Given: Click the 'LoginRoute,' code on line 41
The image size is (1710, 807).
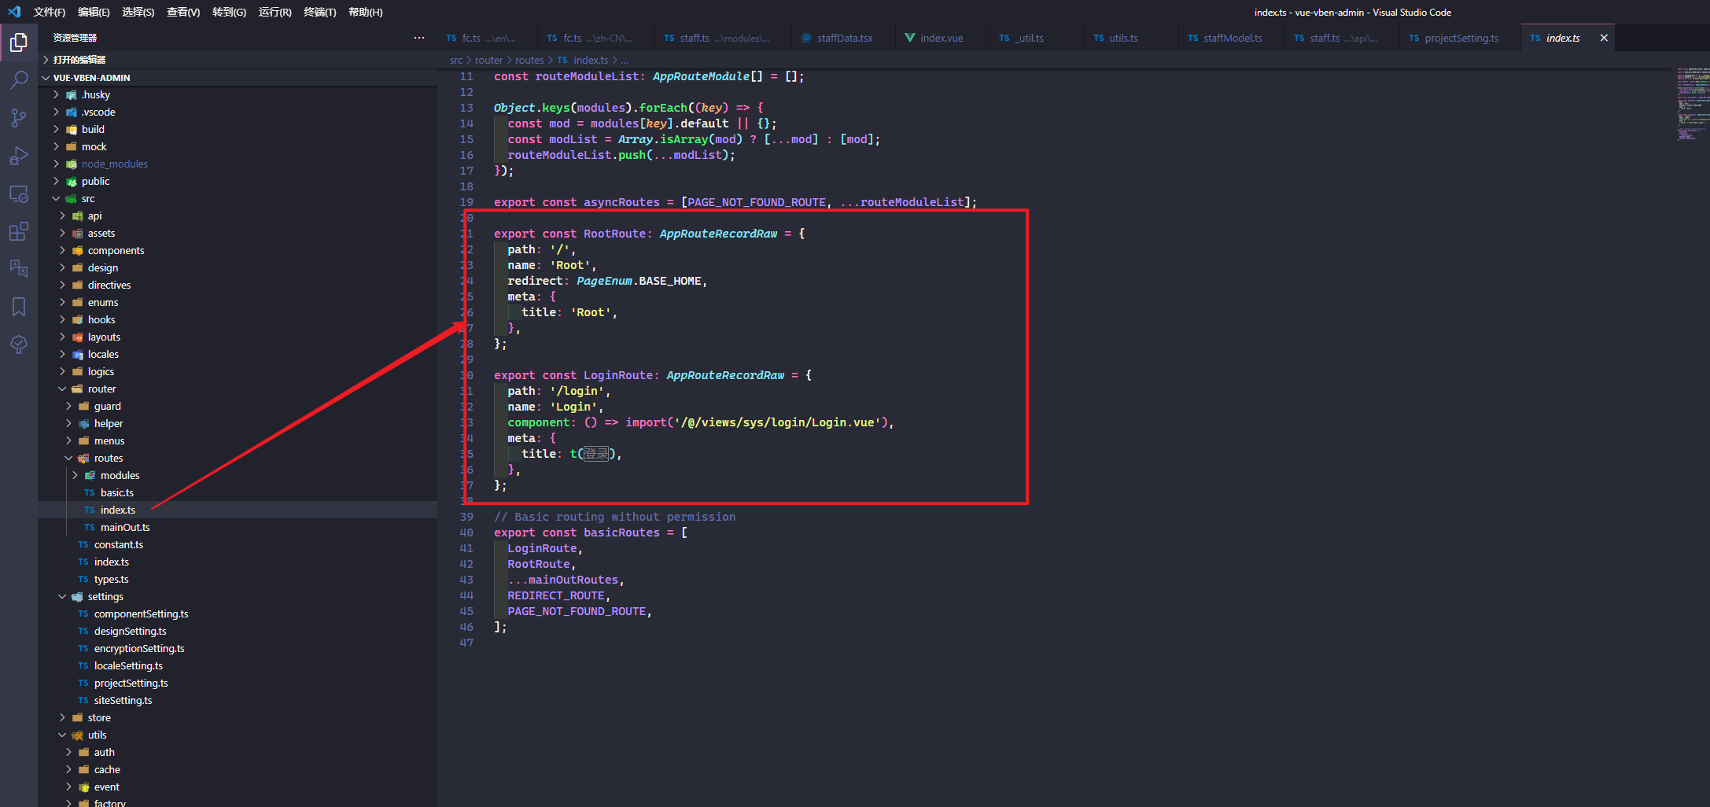Looking at the screenshot, I should point(545,548).
